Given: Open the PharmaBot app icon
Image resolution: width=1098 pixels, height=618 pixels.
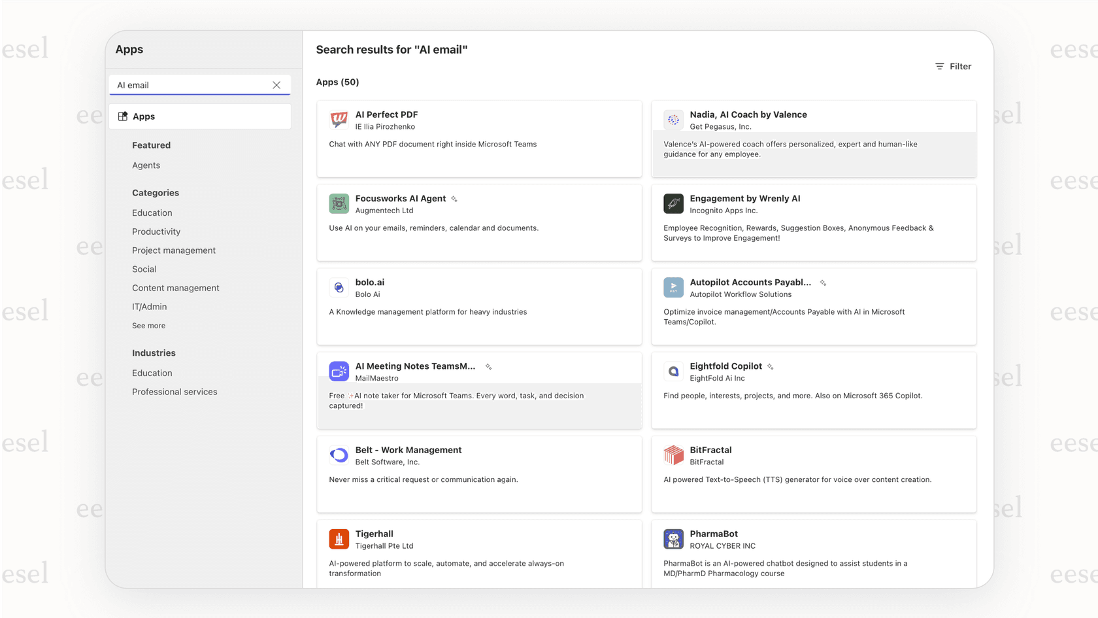Looking at the screenshot, I should [x=673, y=539].
